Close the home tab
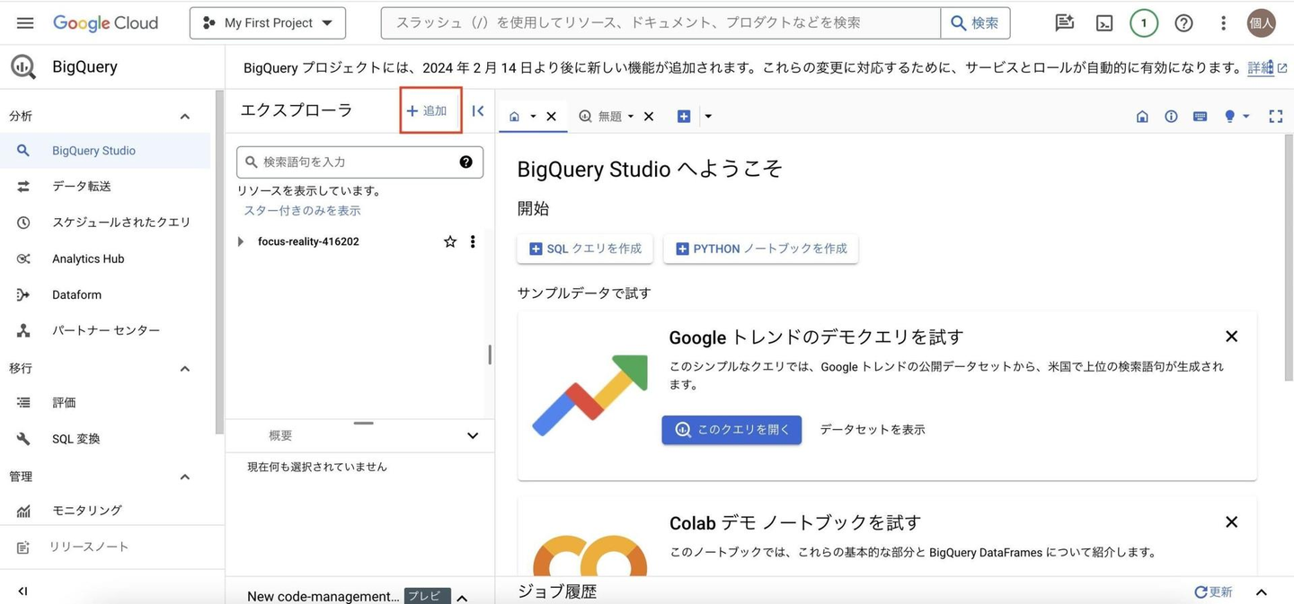Image resolution: width=1294 pixels, height=604 pixels. click(x=551, y=116)
